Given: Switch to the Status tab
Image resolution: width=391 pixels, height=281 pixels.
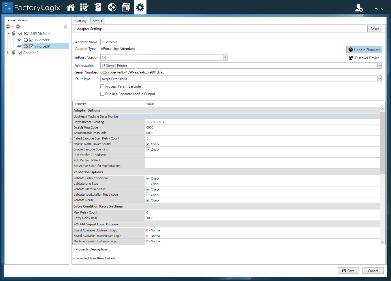Looking at the screenshot, I should pos(97,21).
